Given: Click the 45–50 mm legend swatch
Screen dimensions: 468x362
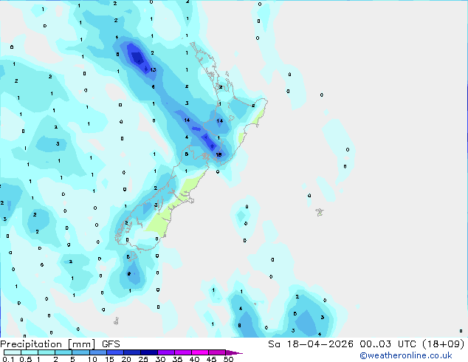Looking at the screenshot, I should 217,352.
